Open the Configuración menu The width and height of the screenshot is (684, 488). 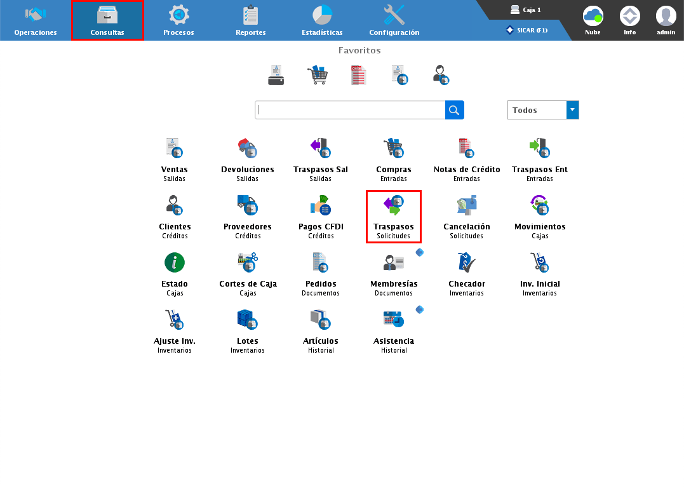[x=394, y=20]
